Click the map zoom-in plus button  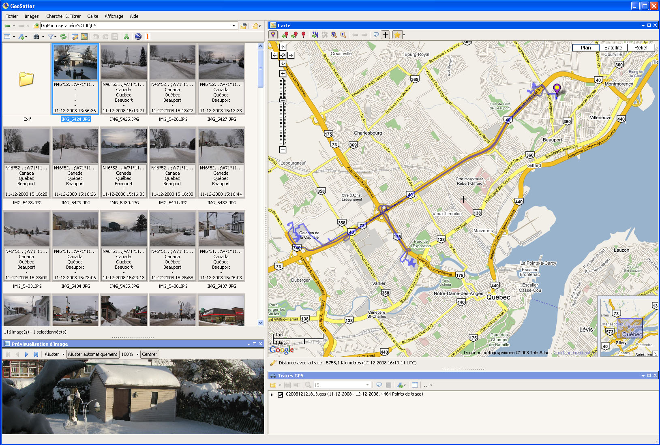coord(283,74)
